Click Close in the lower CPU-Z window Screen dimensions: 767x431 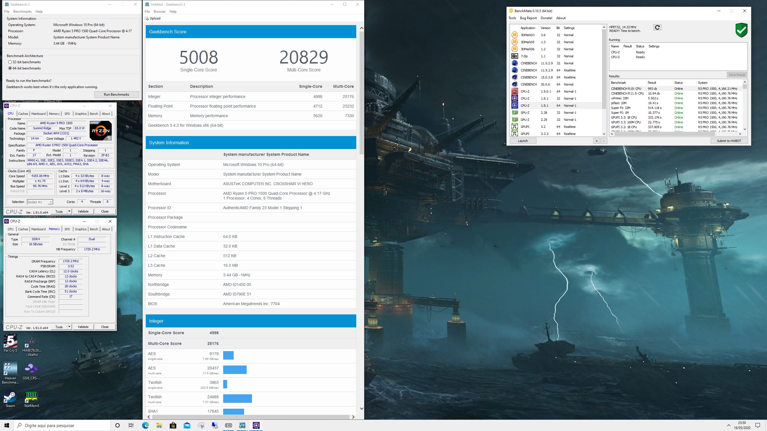(x=105, y=327)
